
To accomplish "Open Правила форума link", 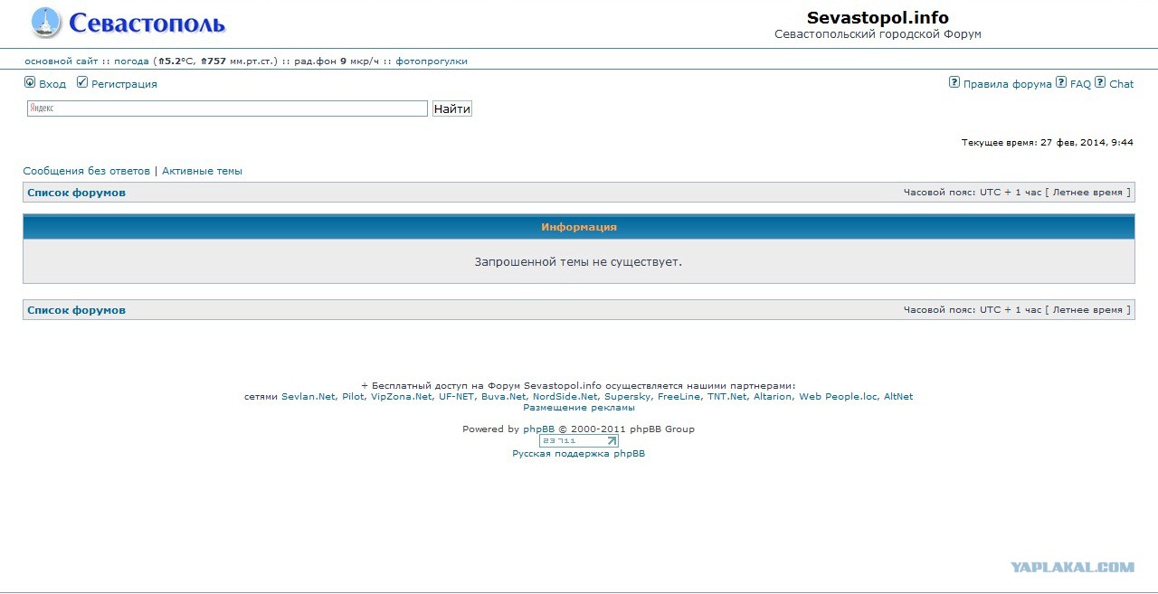I will pos(1007,84).
